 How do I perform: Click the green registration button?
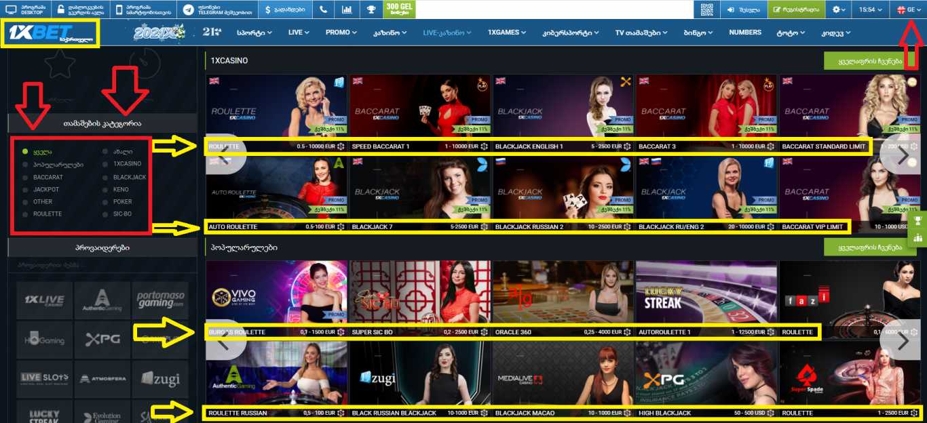796,9
